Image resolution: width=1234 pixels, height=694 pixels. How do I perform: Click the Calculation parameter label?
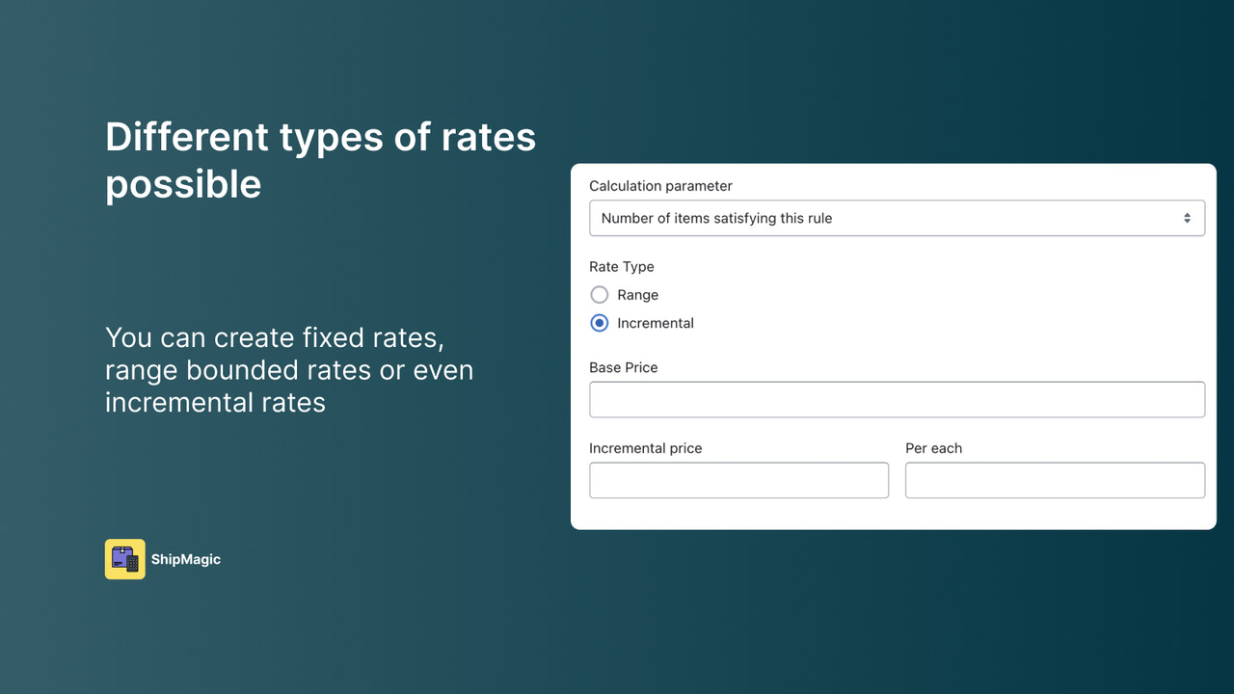660,185
